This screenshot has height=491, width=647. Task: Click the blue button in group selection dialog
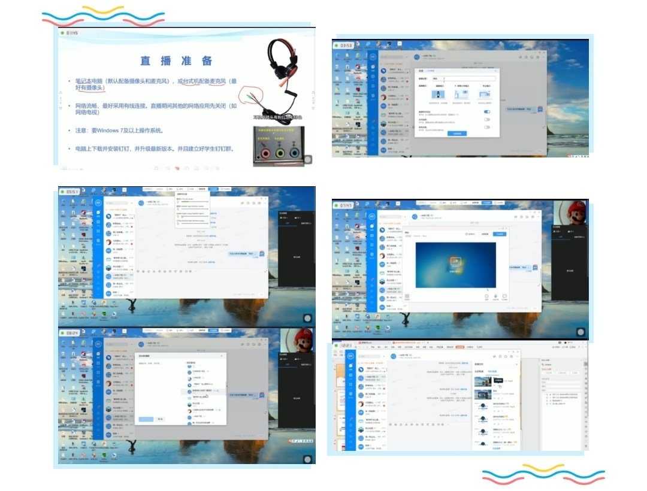146,419
